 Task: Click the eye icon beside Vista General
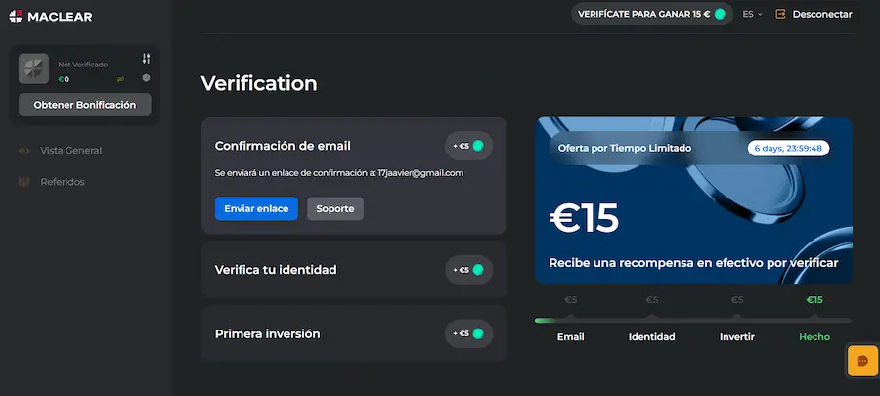(24, 151)
